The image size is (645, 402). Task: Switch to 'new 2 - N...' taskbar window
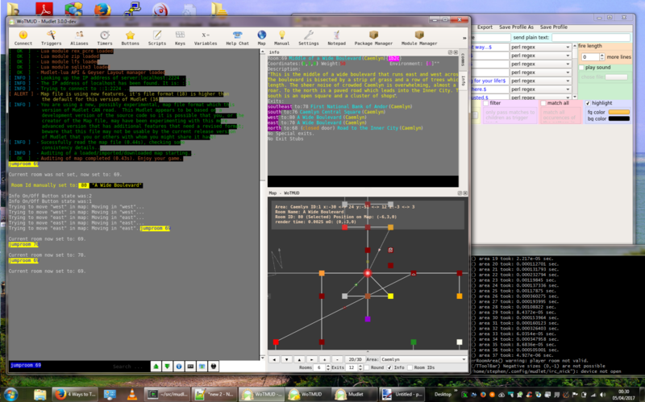coord(214,394)
